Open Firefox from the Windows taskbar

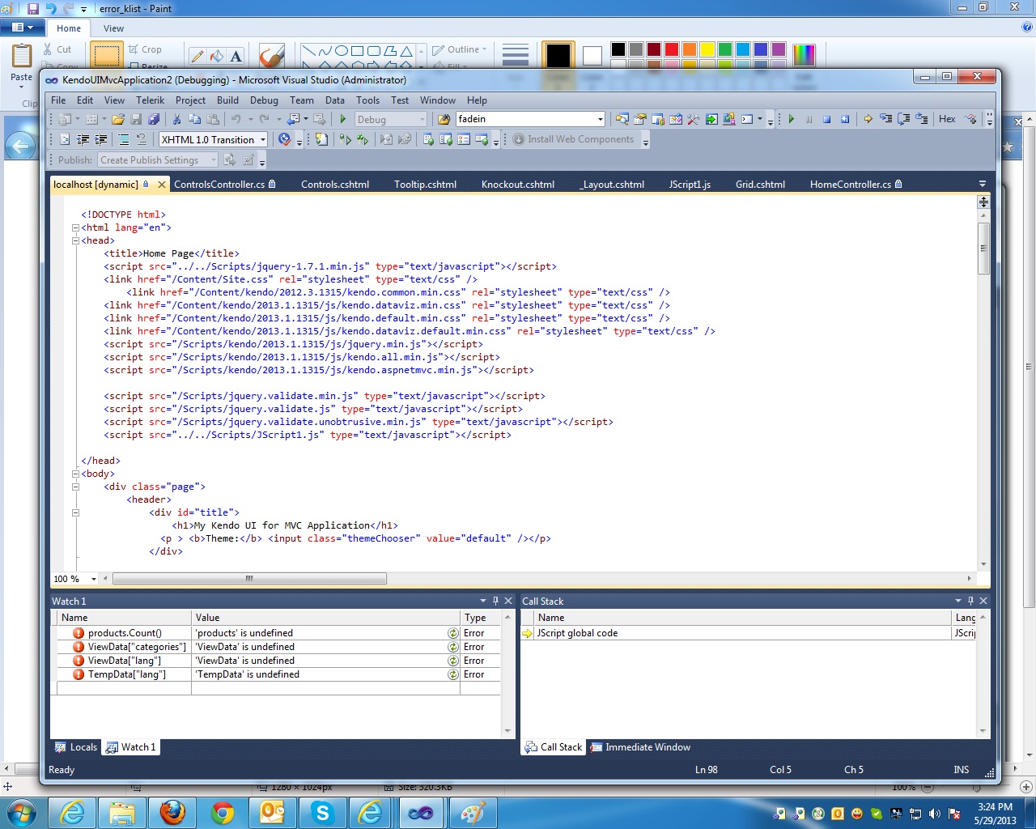pos(172,812)
